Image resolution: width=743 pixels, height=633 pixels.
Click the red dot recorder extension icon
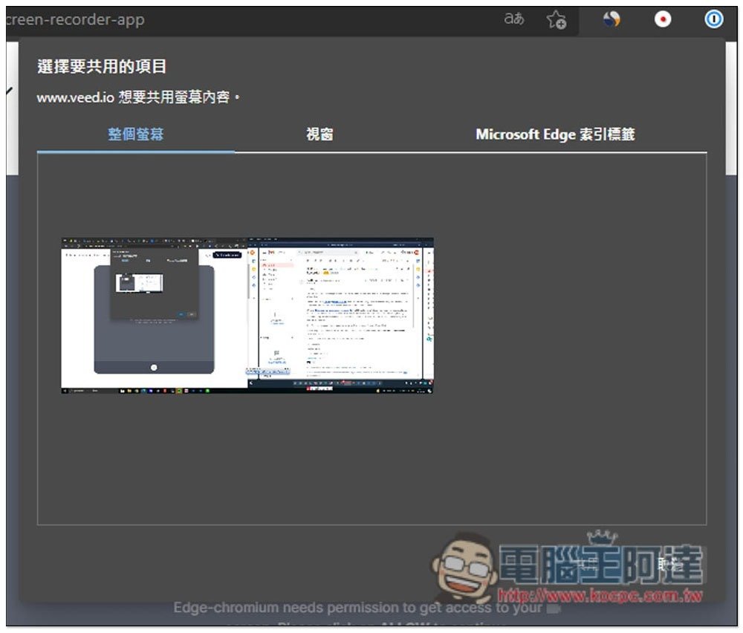tap(662, 20)
